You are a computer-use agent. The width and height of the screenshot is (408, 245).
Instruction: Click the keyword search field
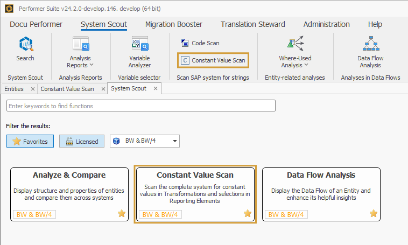tap(141, 106)
